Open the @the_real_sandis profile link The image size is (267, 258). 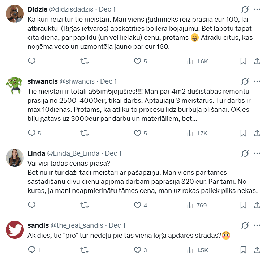[x=77, y=225]
